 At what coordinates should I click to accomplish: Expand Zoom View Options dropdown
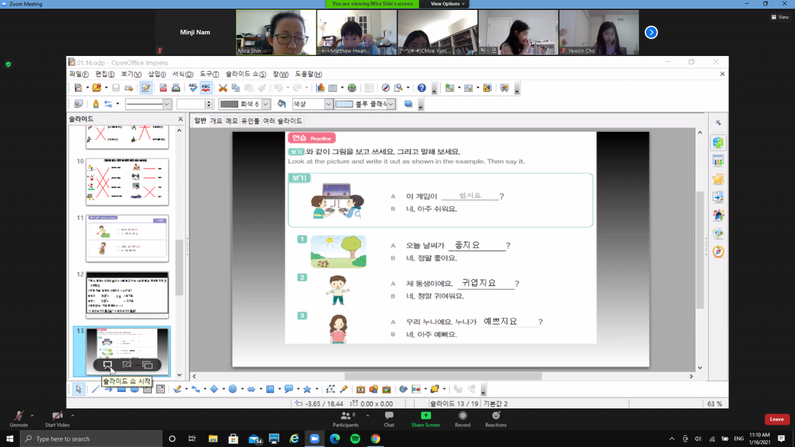(x=448, y=4)
